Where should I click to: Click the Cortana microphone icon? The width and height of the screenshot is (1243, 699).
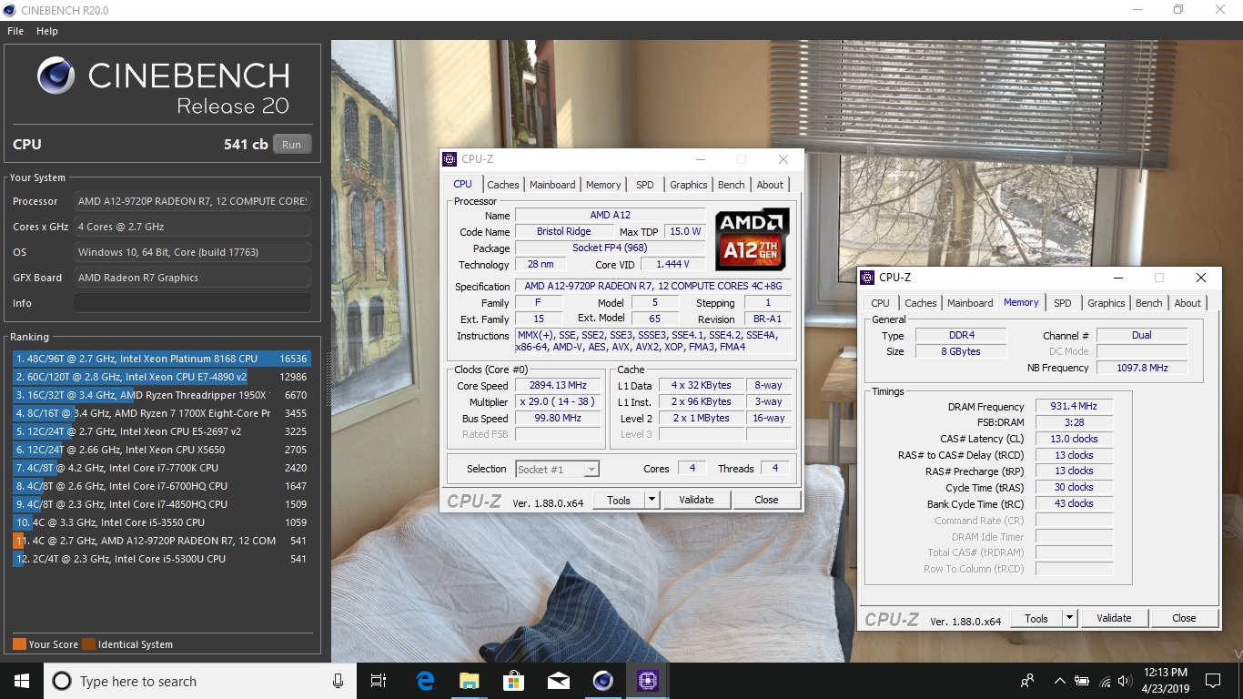click(x=339, y=681)
